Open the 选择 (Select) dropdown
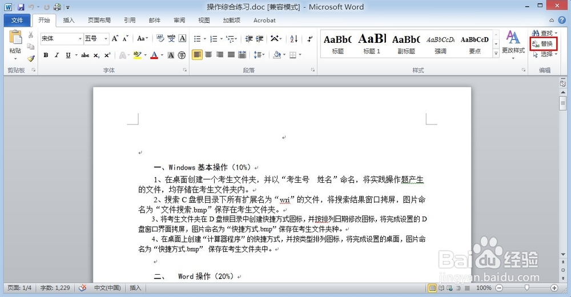Viewport: 571px width, 297px height. click(545, 54)
